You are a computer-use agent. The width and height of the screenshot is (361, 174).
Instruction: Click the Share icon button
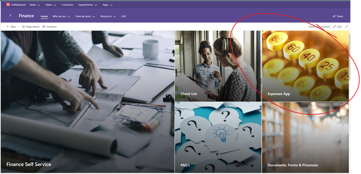click(334, 16)
